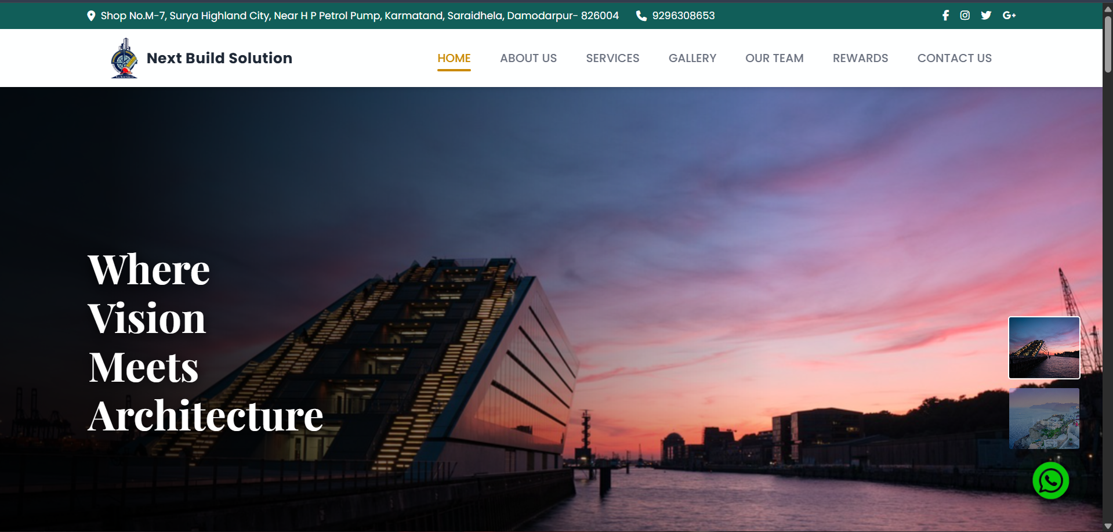Screen dimensions: 1113x532
Task: Click the green WhatsApp chat button
Action: [1050, 480]
